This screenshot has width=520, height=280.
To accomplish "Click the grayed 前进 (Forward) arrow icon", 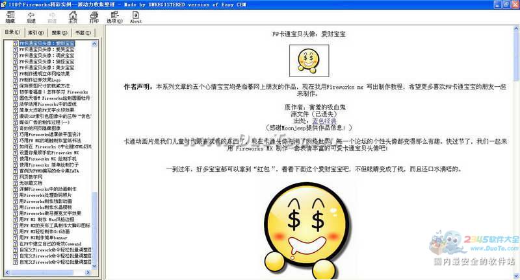I will (52, 17).
